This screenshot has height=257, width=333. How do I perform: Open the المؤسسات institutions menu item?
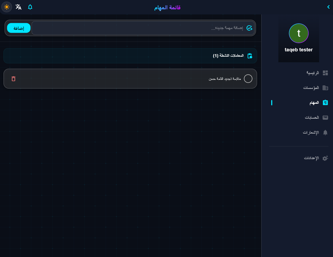pyautogui.click(x=299, y=88)
